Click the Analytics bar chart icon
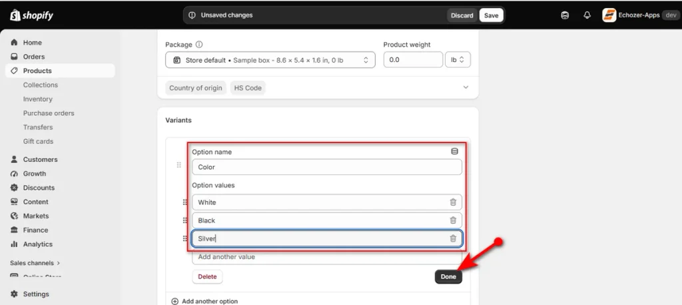682x305 pixels. point(15,244)
